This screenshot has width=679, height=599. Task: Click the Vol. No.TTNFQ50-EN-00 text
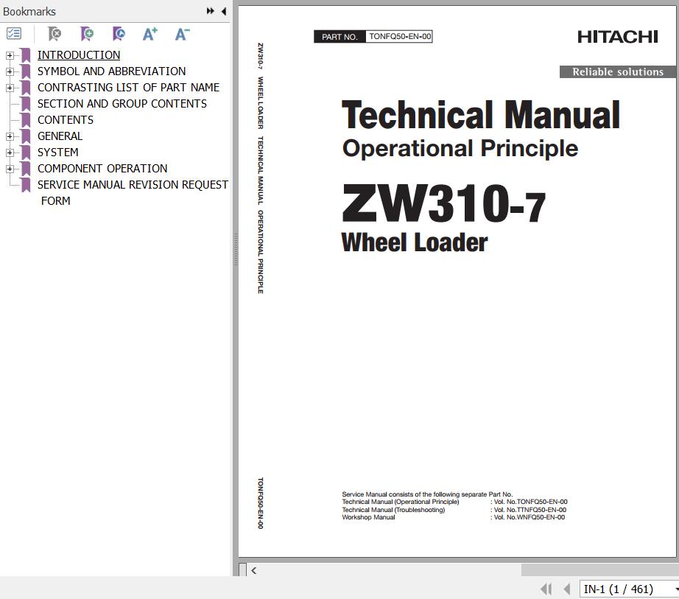pos(530,510)
